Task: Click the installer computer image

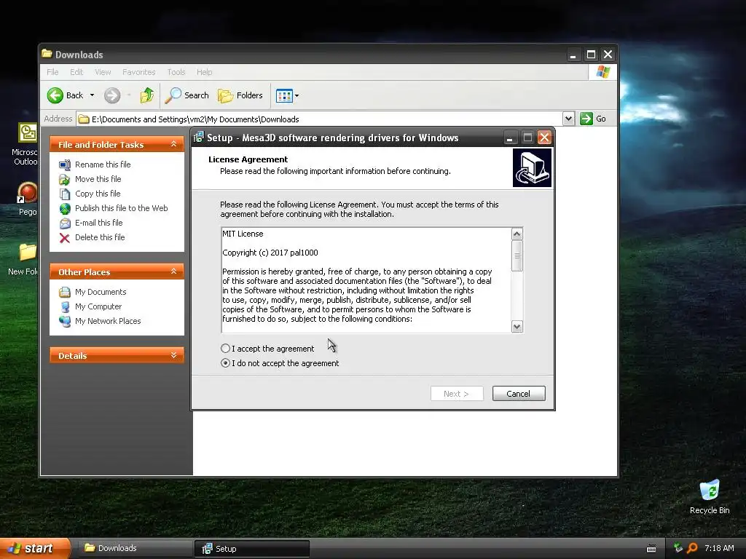Action: click(532, 168)
